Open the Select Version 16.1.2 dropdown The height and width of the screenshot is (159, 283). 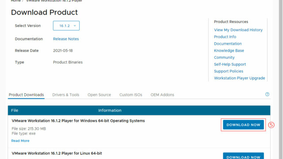66,26
